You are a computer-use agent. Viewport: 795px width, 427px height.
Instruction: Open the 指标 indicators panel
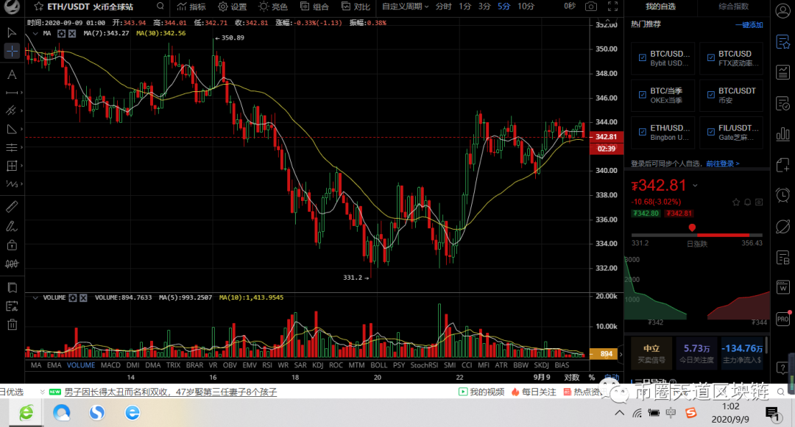(x=193, y=7)
